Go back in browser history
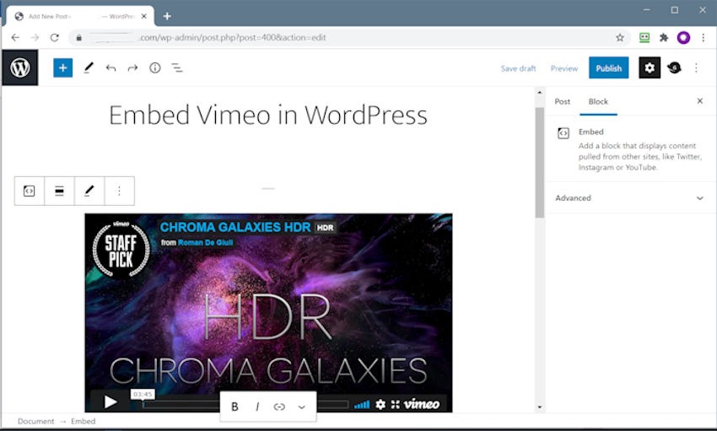Screen dimensions: 717x431 pos(15,37)
